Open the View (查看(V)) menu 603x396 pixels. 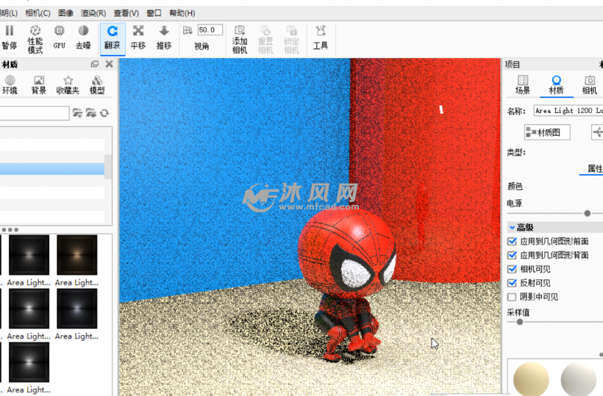(x=126, y=13)
